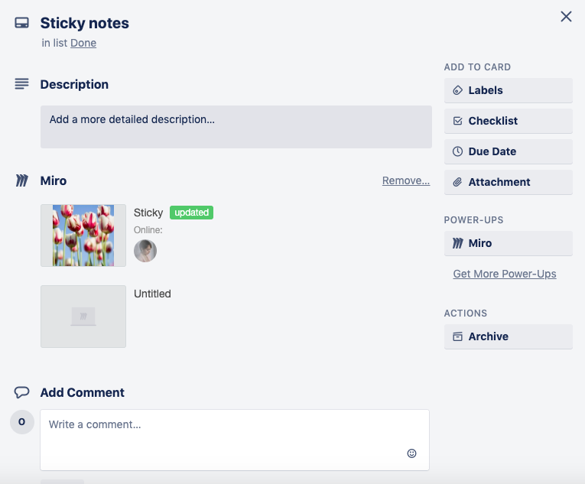Open the Untitled board thumbnail
585x484 pixels.
[83, 317]
